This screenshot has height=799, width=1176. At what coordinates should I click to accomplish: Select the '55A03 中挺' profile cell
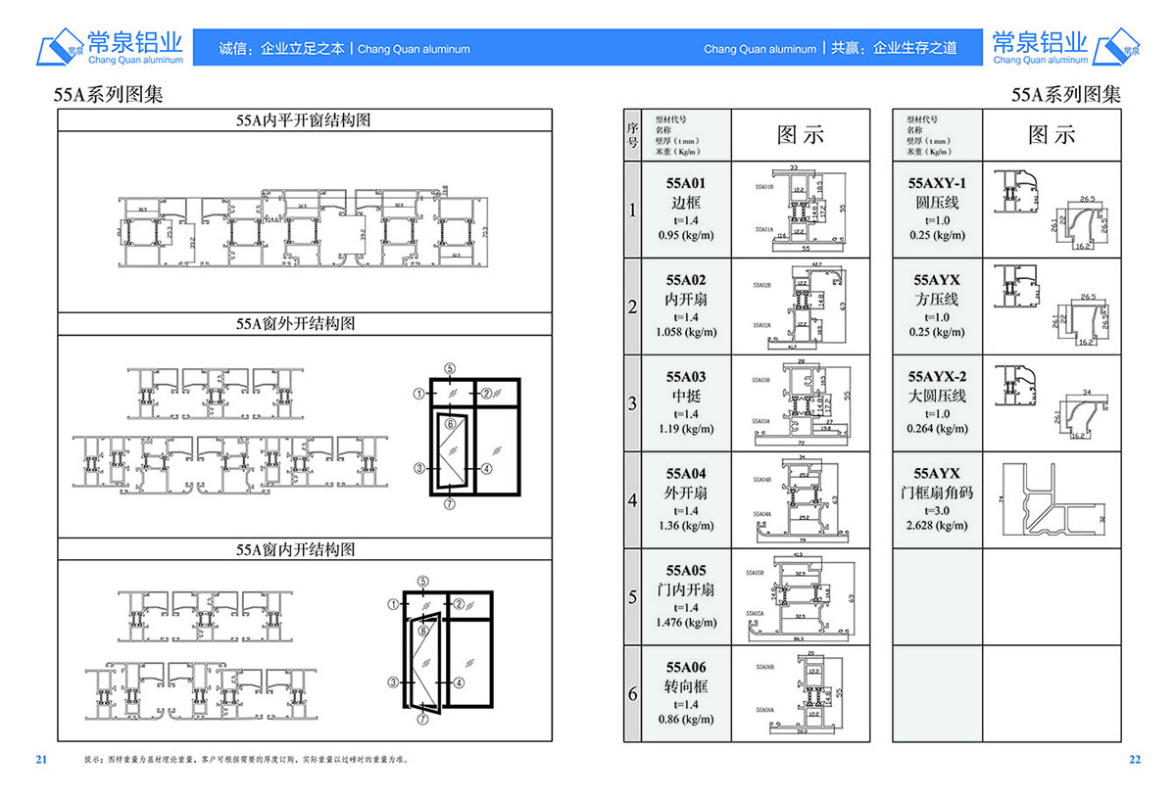(686, 403)
